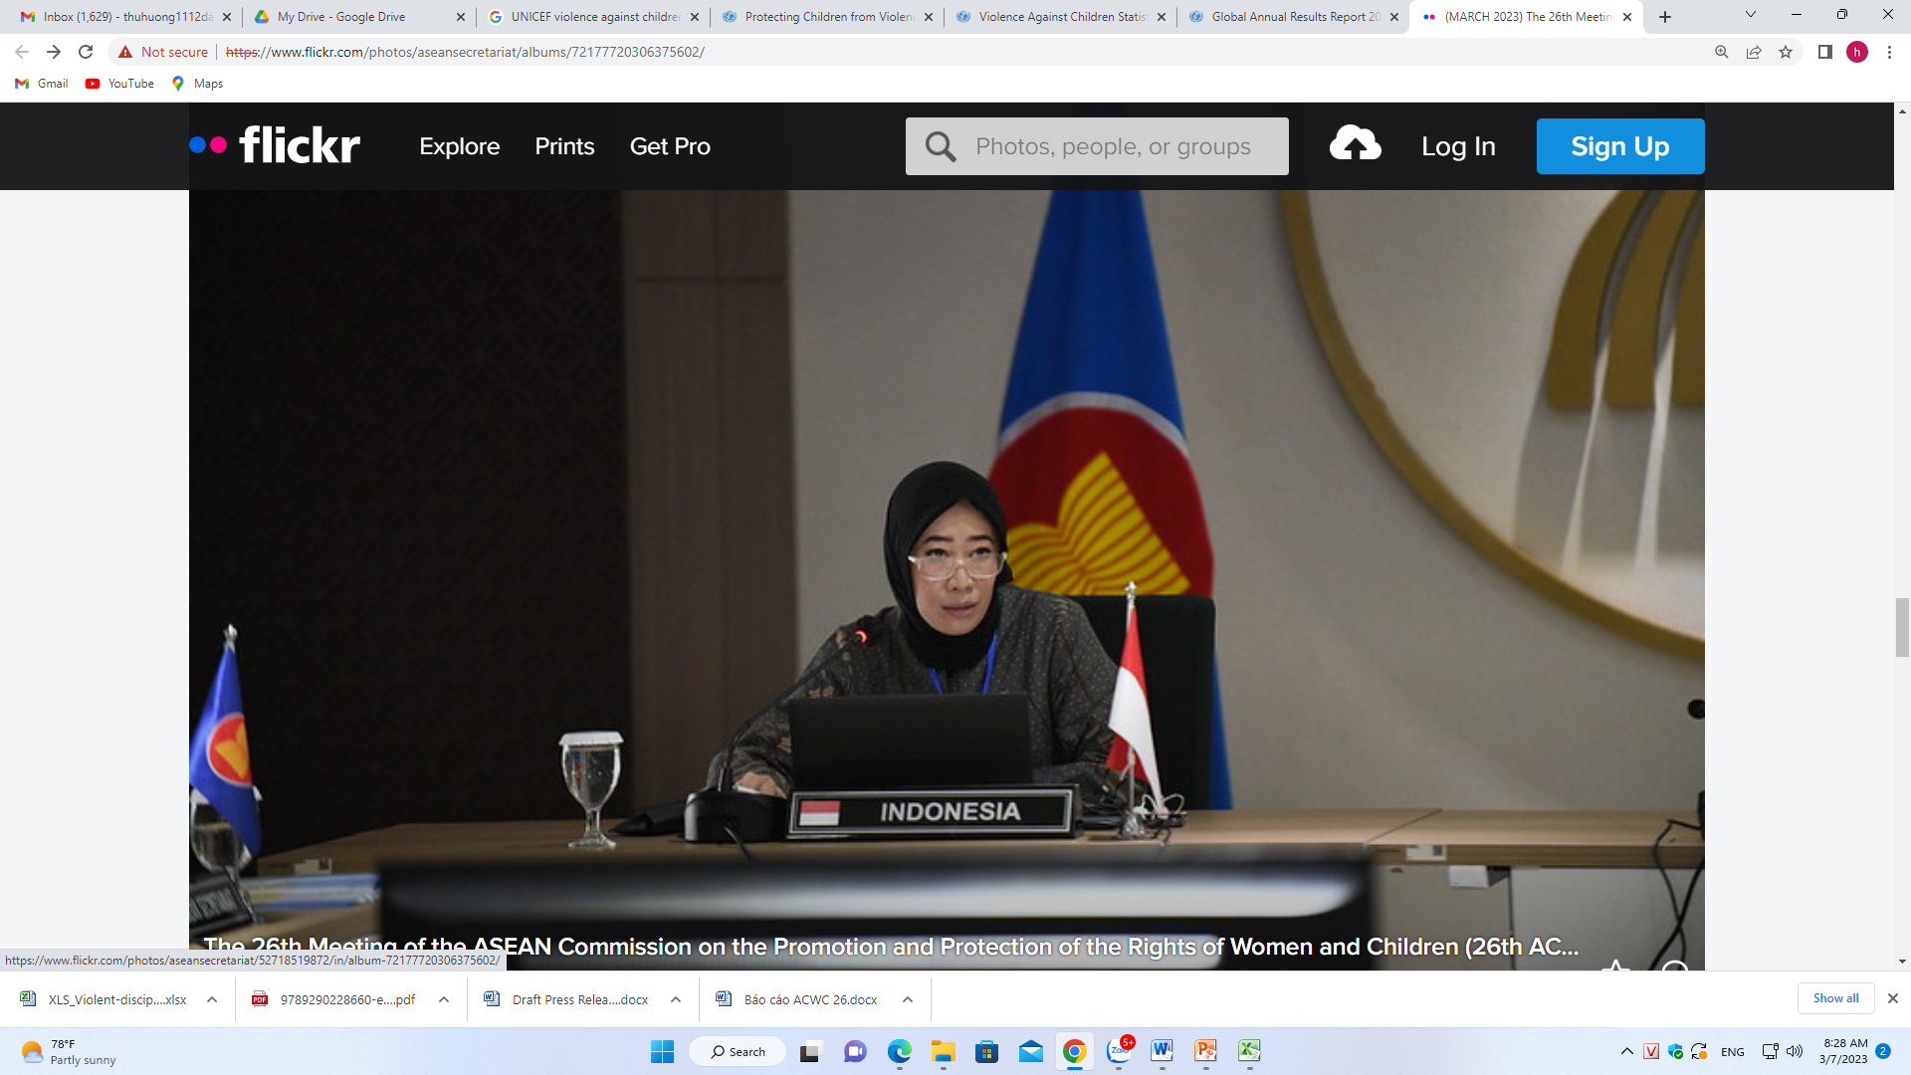Click the zoom magnifier icon in address bar
The image size is (1911, 1075).
(1722, 52)
